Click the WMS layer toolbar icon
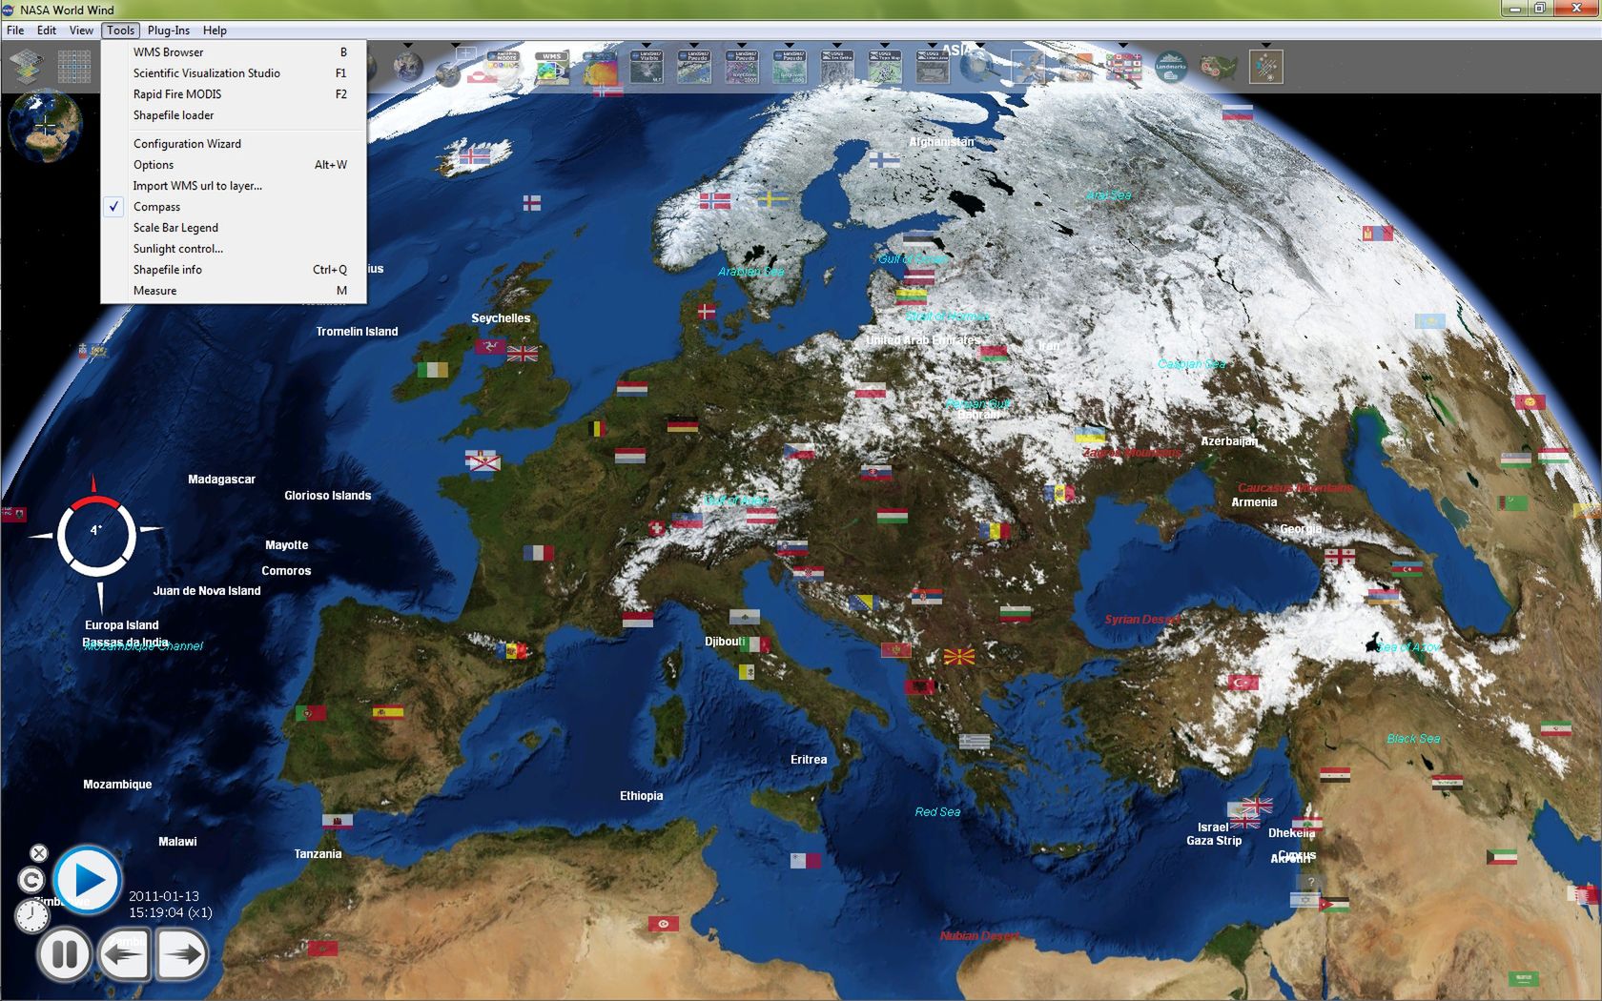This screenshot has width=1602, height=1001. (551, 67)
